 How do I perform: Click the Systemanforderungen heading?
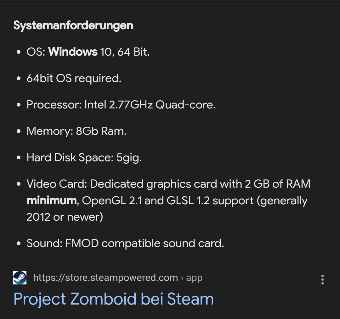pos(73,25)
